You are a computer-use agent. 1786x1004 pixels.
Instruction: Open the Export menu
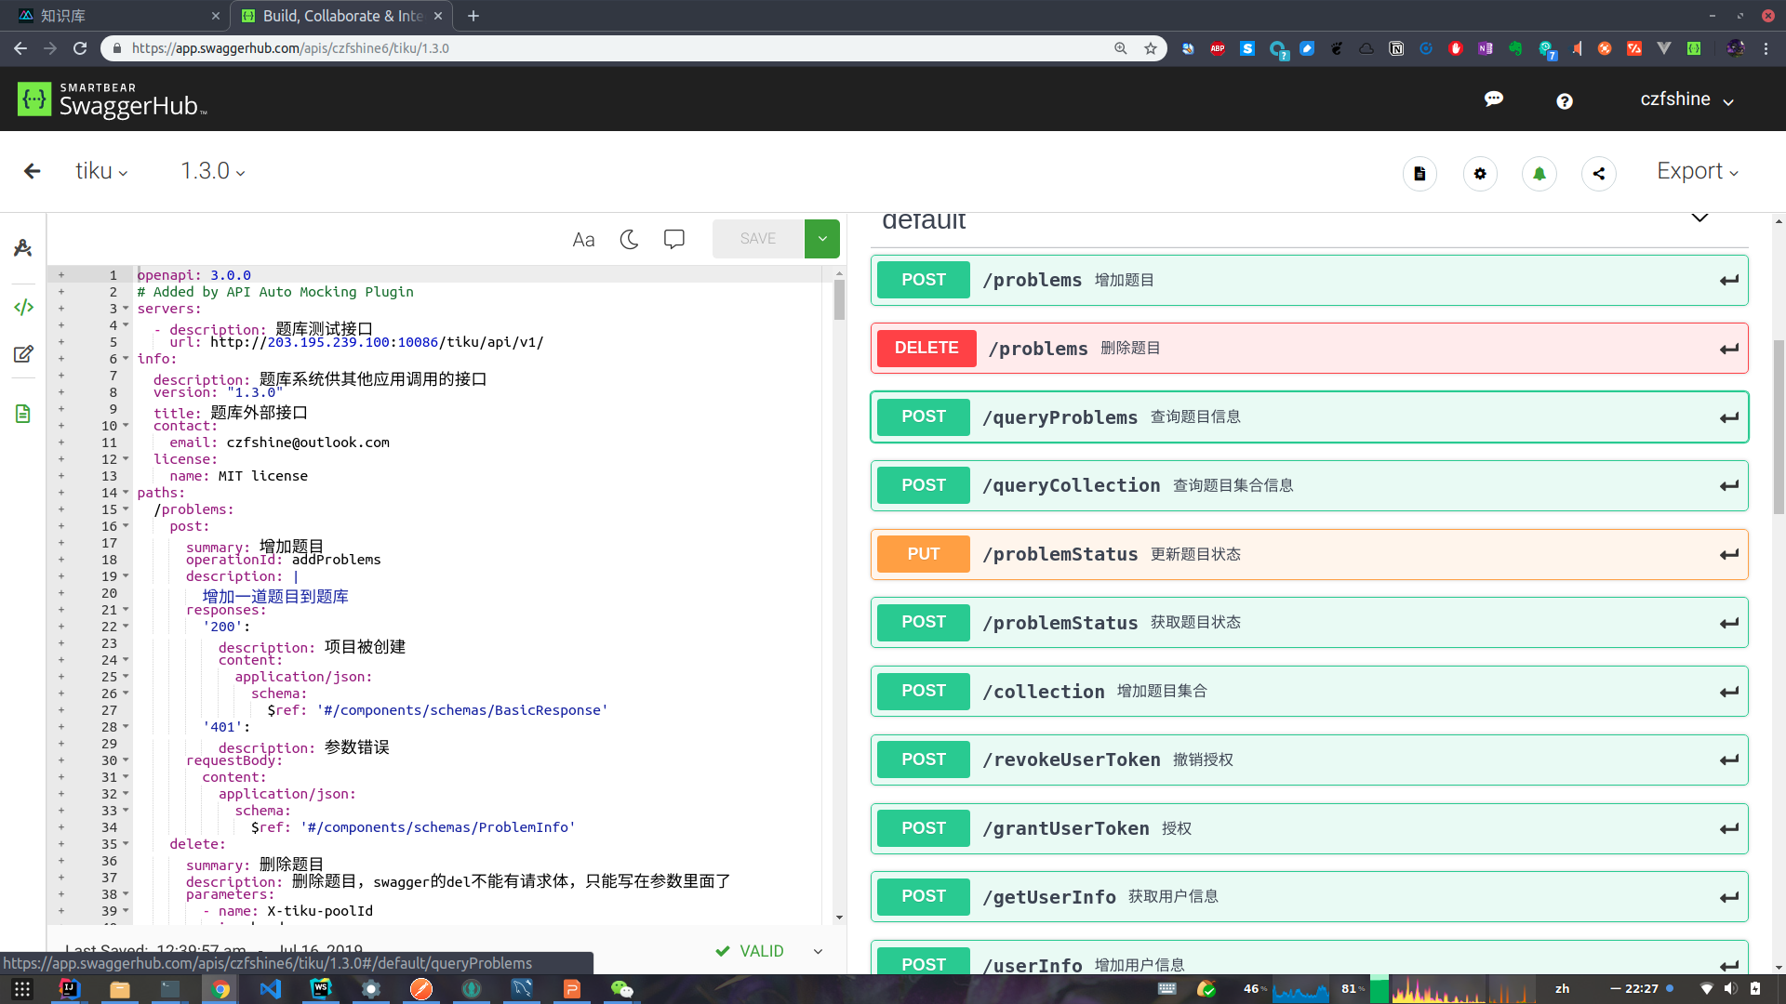[x=1697, y=171]
